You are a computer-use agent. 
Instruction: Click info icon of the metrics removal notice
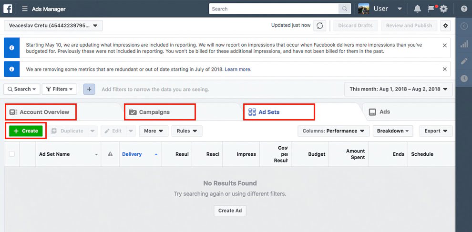pos(12,69)
